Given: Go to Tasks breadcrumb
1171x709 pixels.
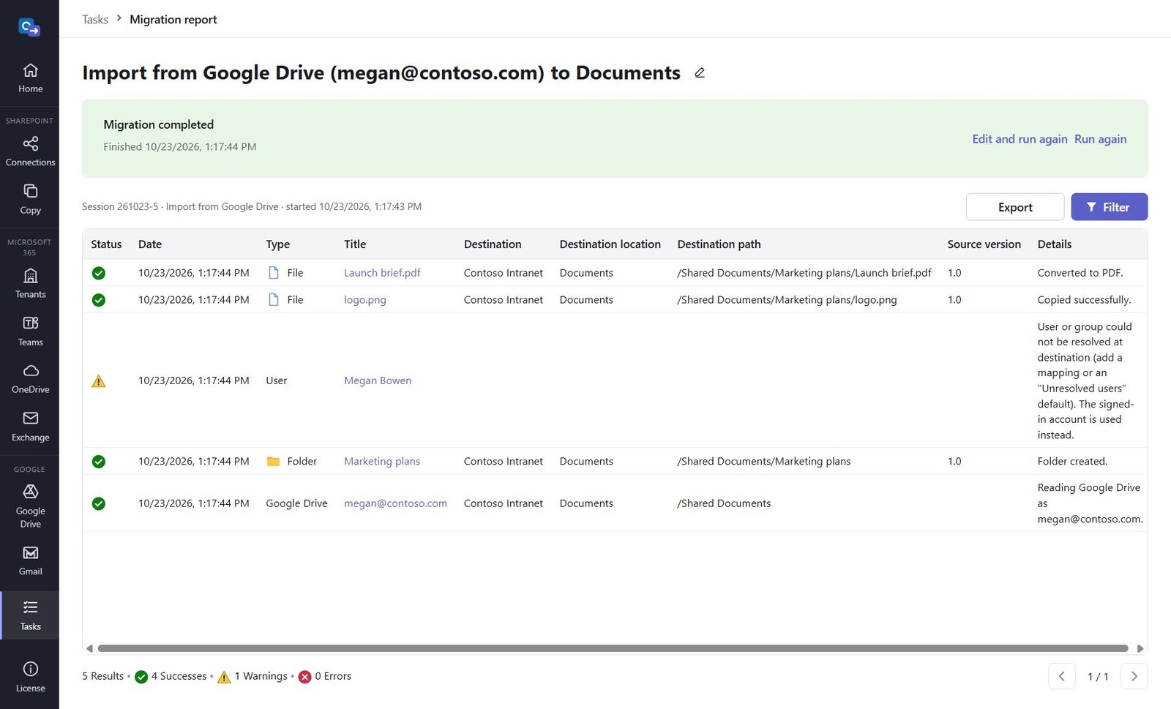Looking at the screenshot, I should click(95, 19).
